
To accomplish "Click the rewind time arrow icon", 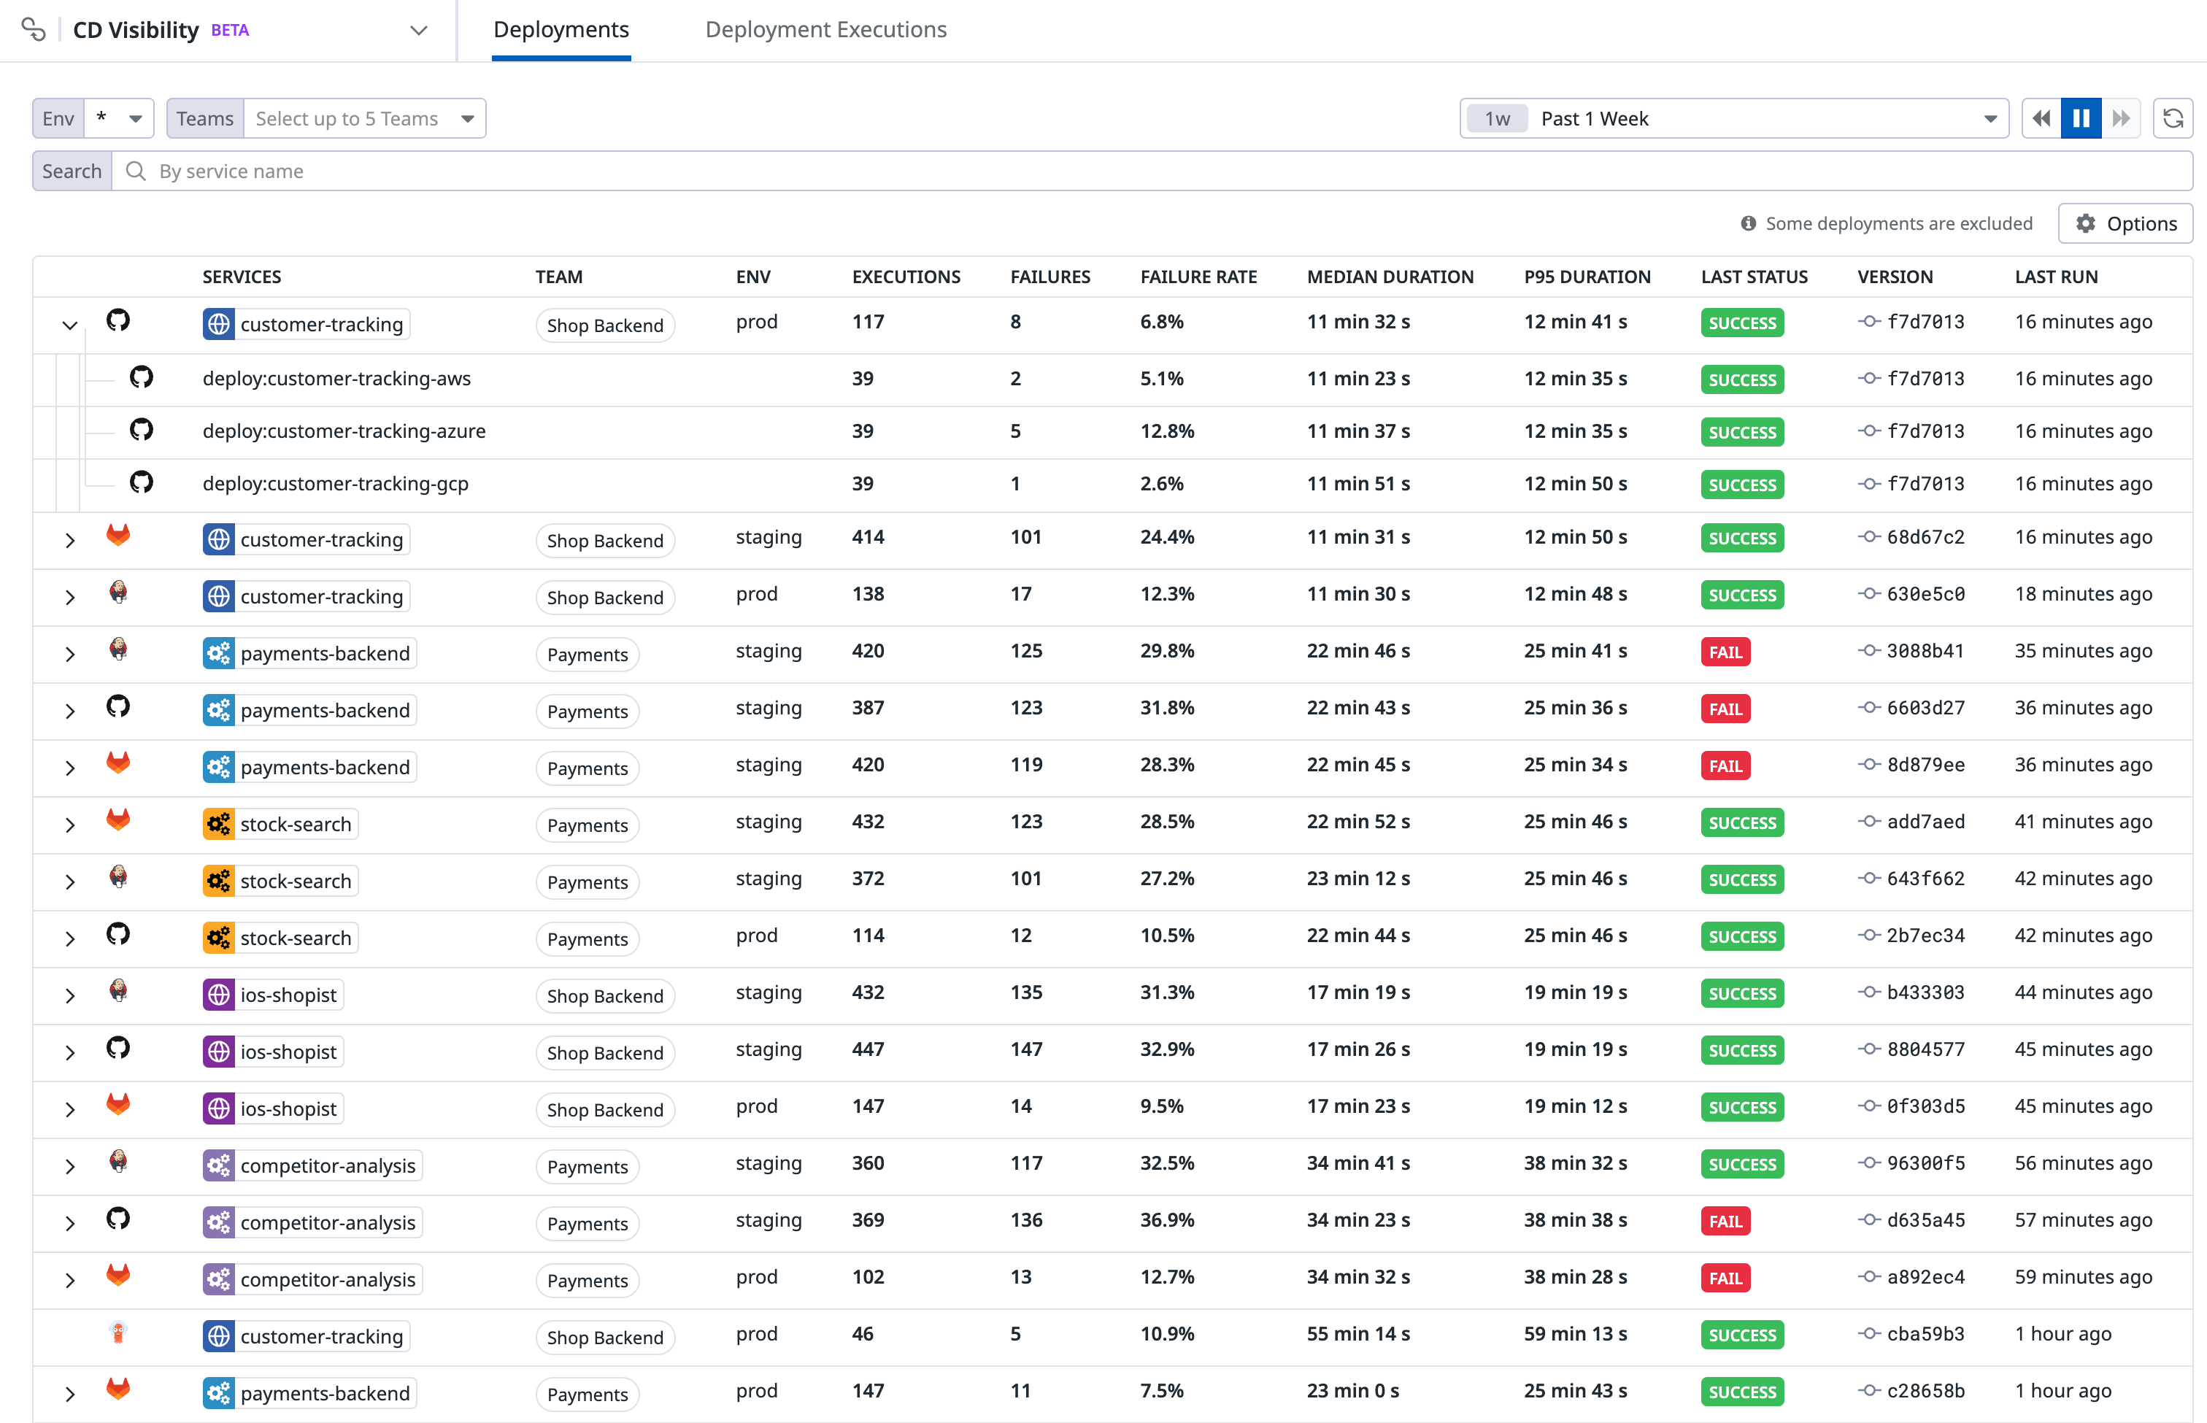I will [x=2041, y=118].
